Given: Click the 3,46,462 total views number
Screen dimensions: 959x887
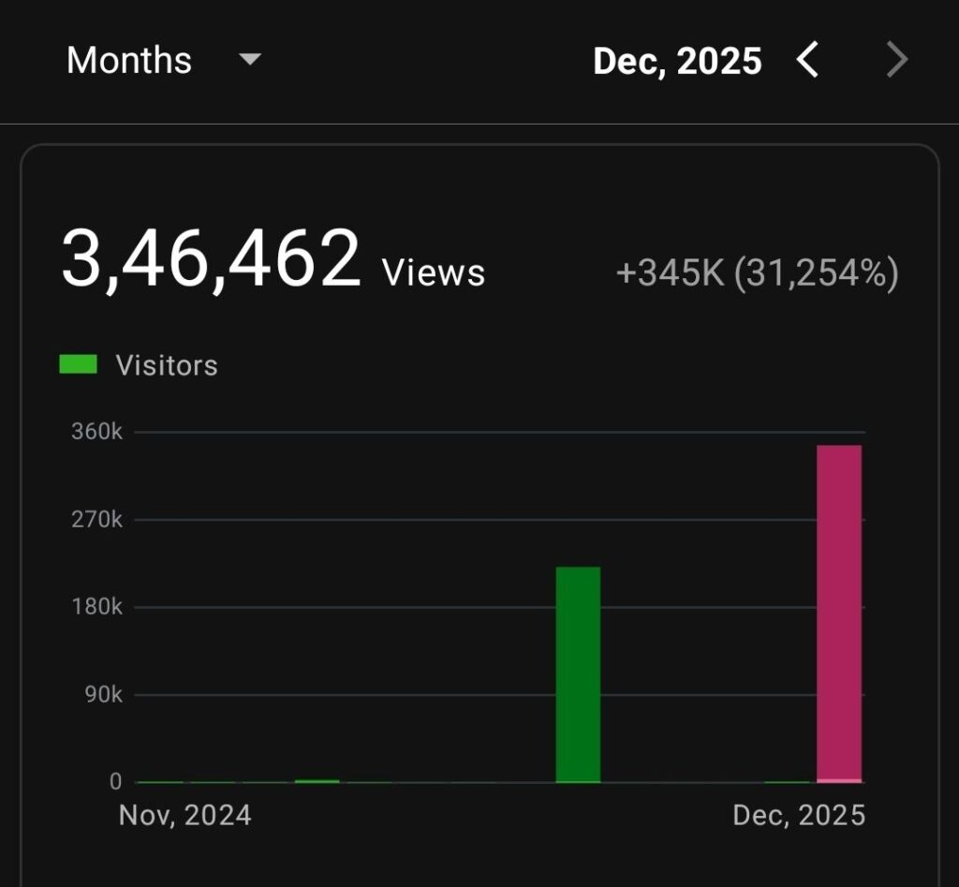Looking at the screenshot, I should click(211, 261).
